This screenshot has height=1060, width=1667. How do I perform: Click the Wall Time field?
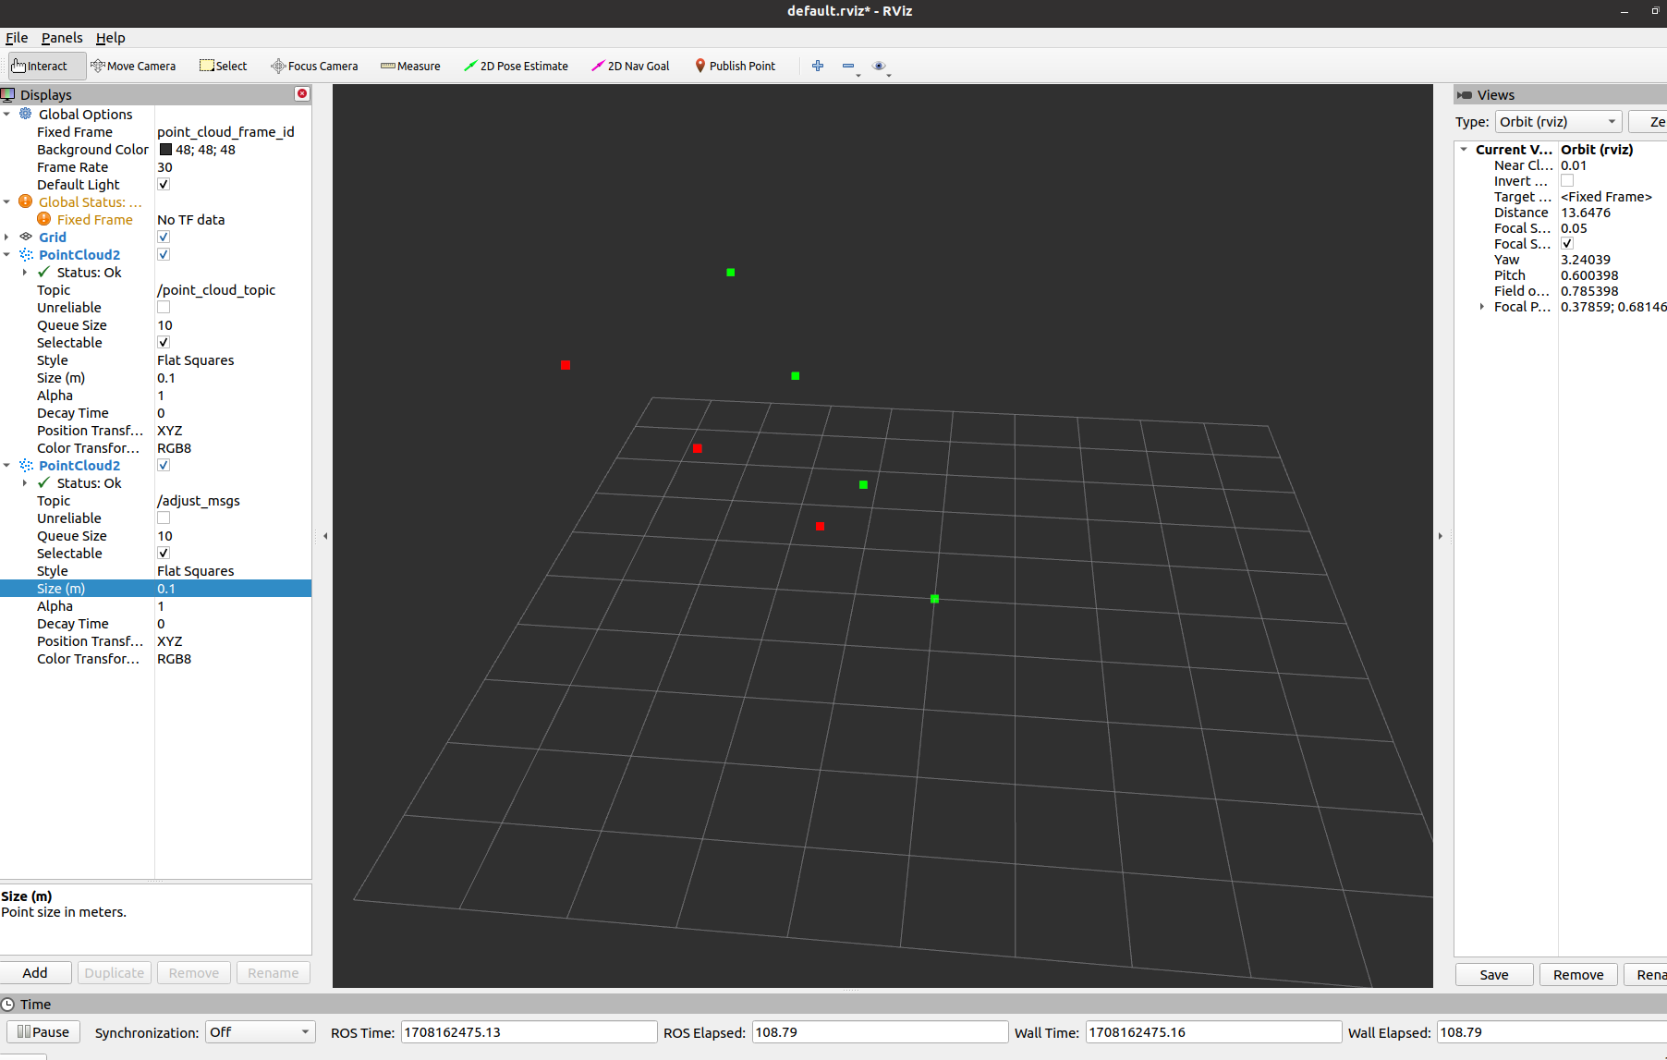1213,1032
